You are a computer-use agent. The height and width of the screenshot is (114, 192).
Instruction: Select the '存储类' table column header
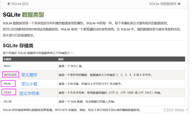tap(7, 59)
